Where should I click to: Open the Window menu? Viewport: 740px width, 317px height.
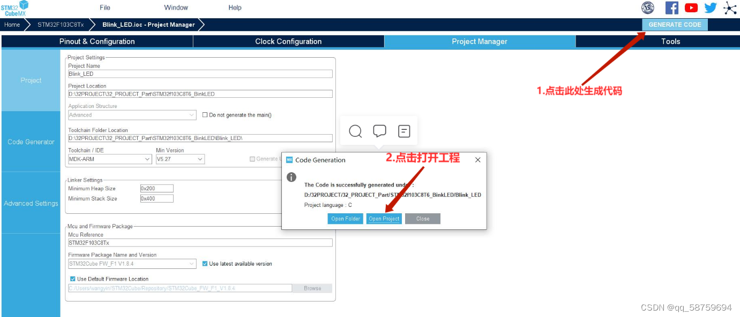[176, 7]
